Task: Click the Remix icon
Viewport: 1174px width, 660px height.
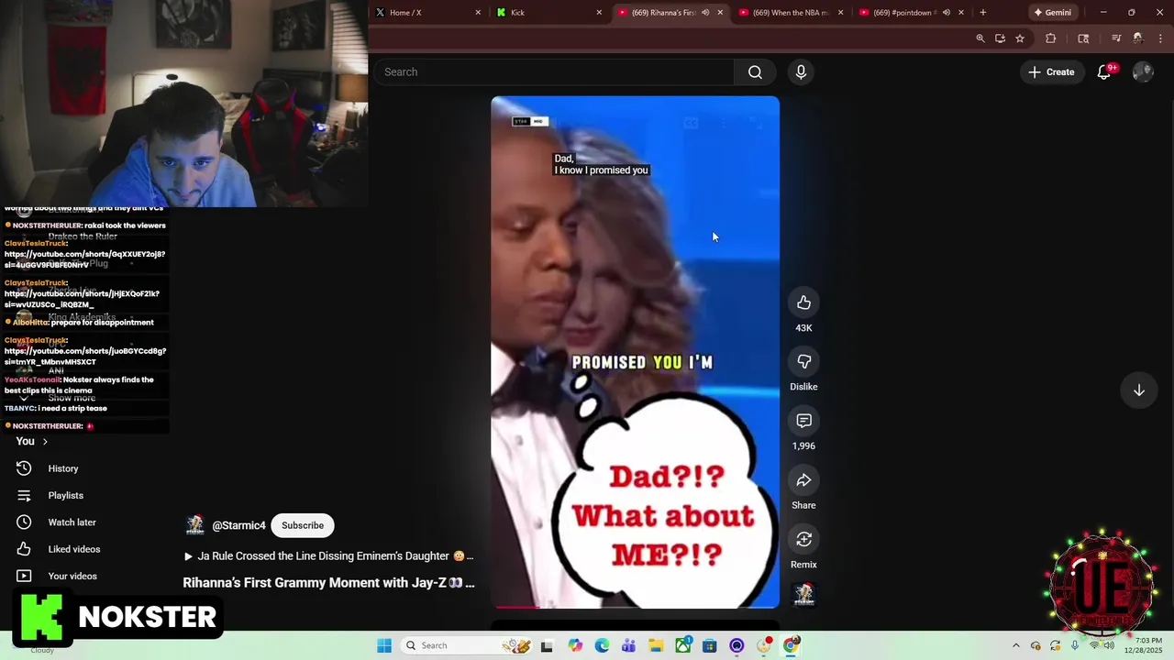Action: pos(803,539)
